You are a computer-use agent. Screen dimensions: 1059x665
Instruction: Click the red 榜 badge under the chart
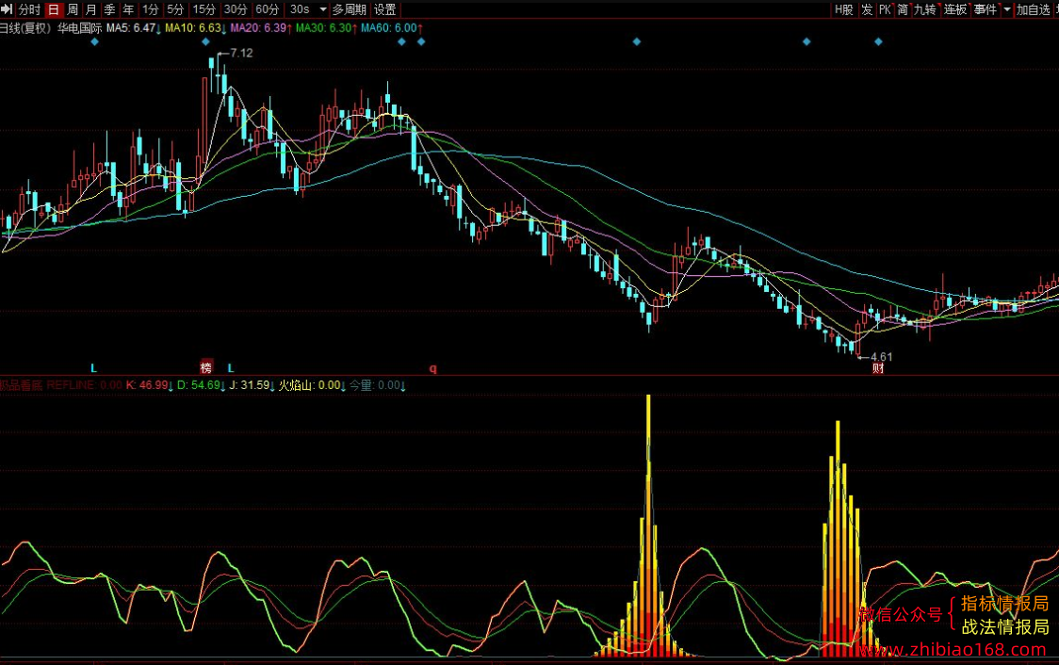[x=206, y=367]
